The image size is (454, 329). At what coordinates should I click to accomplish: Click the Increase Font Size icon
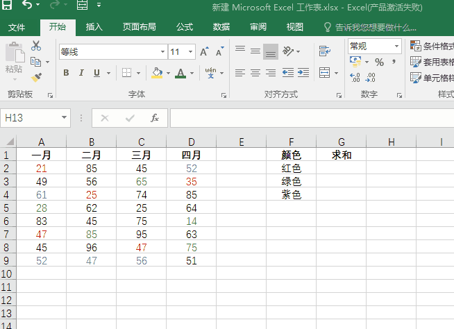tap(204, 52)
